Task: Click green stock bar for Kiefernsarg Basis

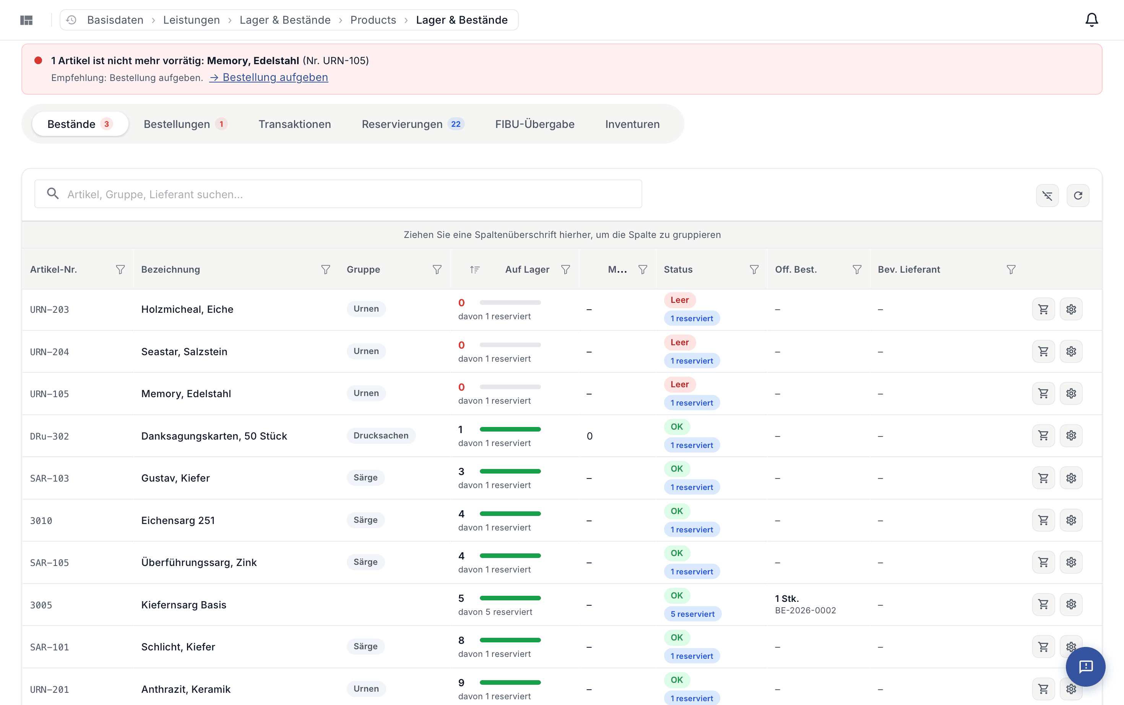Action: point(510,598)
